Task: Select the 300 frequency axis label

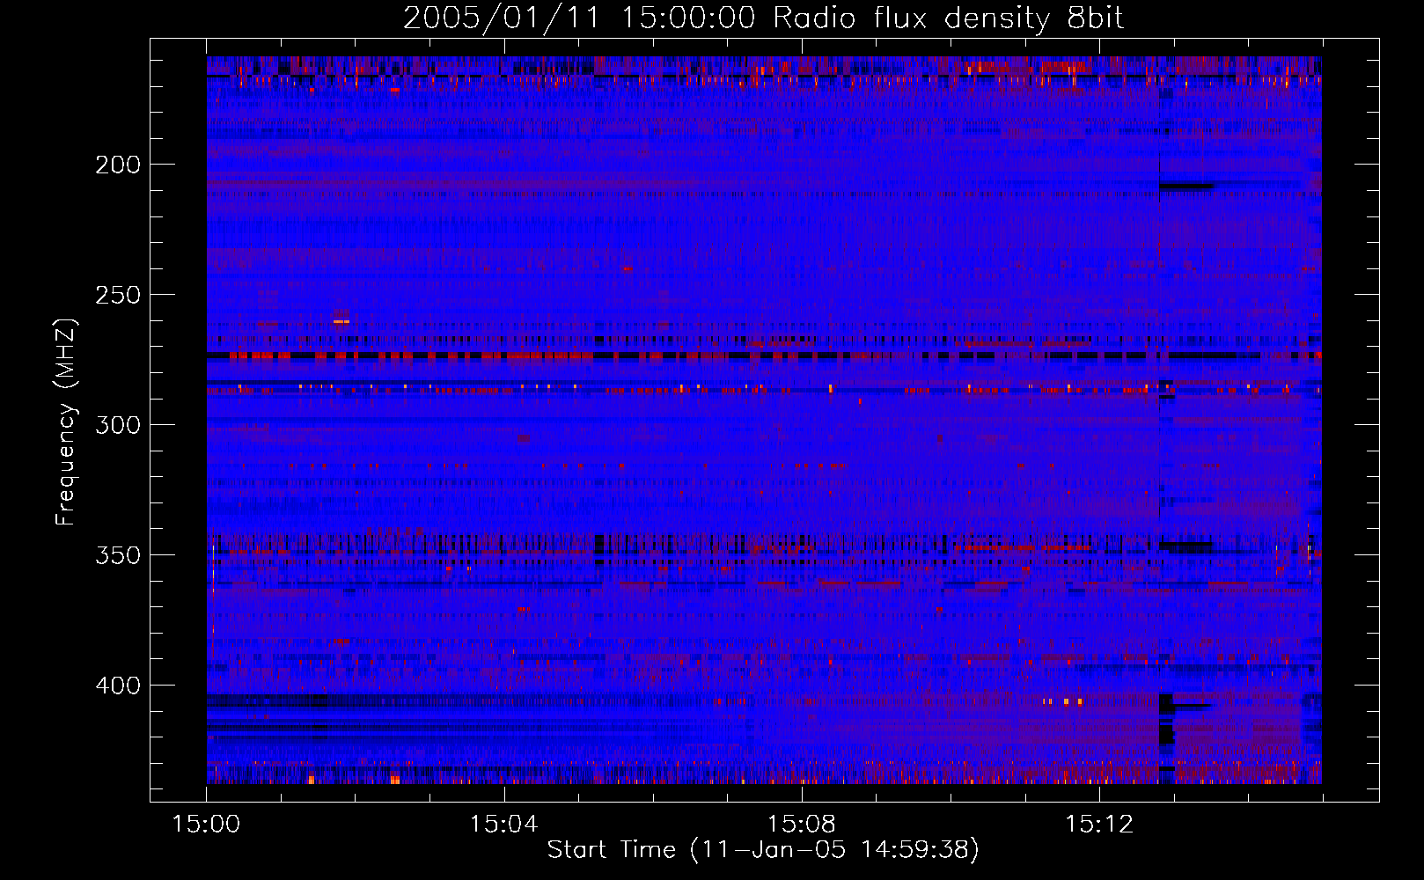Action: (118, 425)
